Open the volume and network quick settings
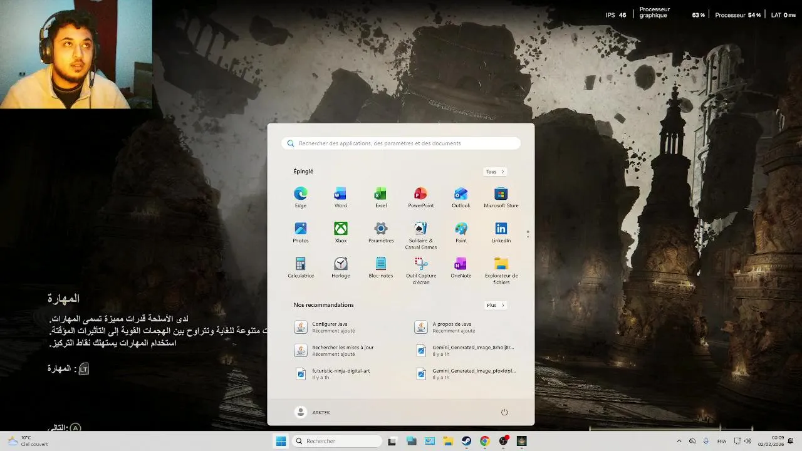The width and height of the screenshot is (802, 451). pos(742,441)
